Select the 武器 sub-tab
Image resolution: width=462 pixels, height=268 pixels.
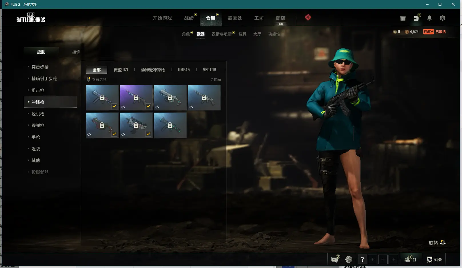pyautogui.click(x=201, y=34)
